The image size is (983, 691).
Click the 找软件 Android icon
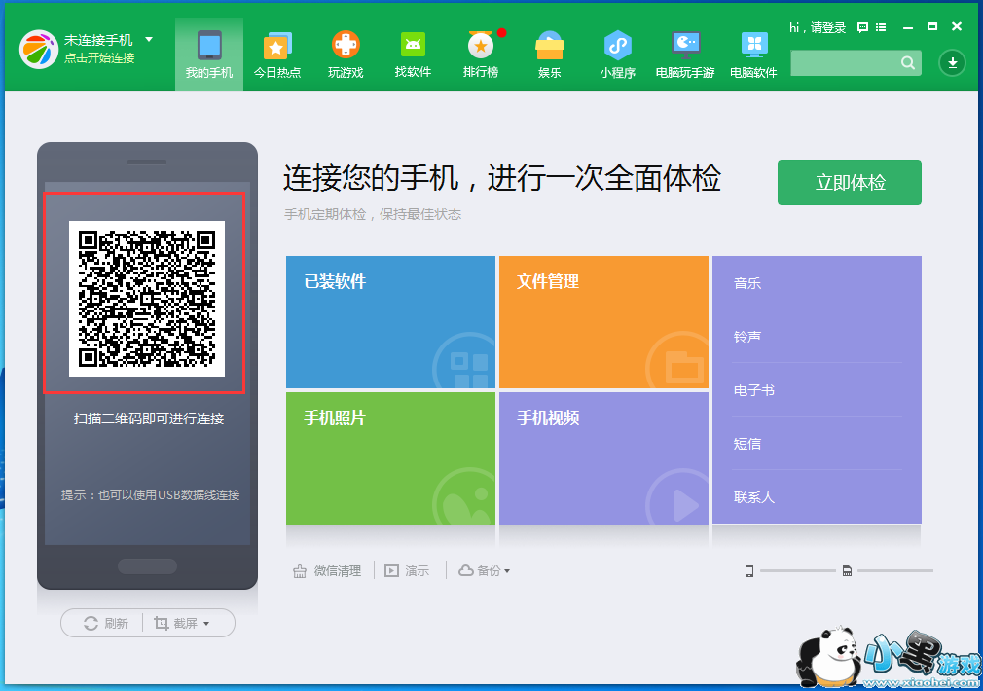click(x=413, y=45)
